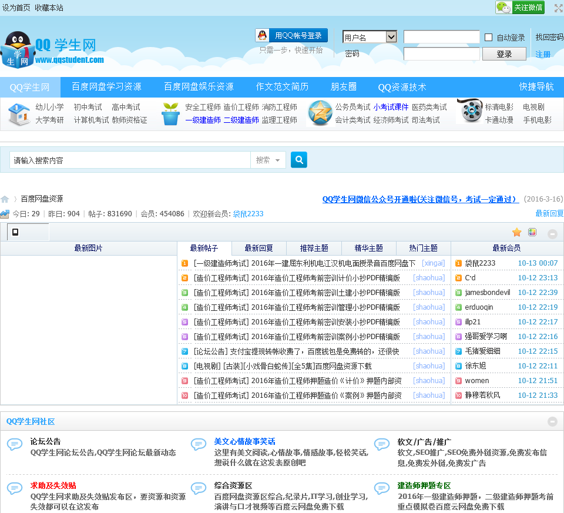Image resolution: width=564 pixels, height=513 pixels.
Task: Open 百度网盘学习资源 in the navigation bar
Action: [106, 87]
